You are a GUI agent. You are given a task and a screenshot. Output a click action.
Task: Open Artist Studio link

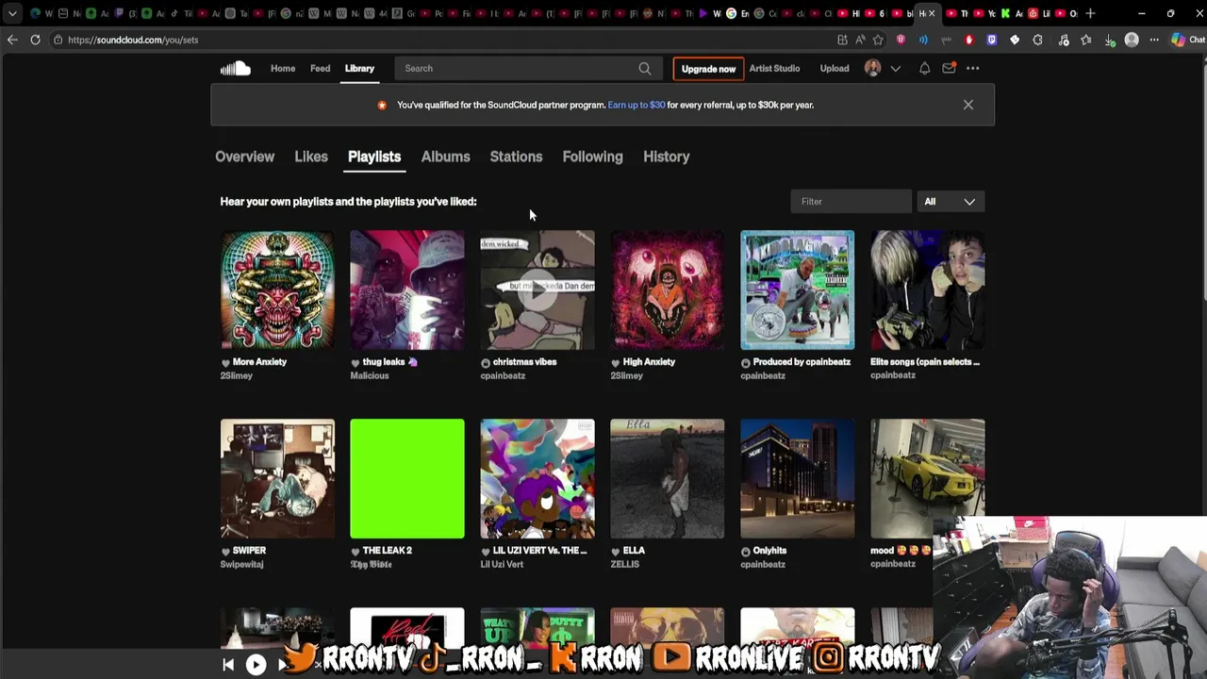point(774,68)
